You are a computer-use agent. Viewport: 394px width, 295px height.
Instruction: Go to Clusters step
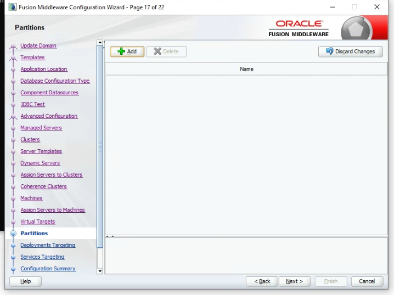coord(30,139)
